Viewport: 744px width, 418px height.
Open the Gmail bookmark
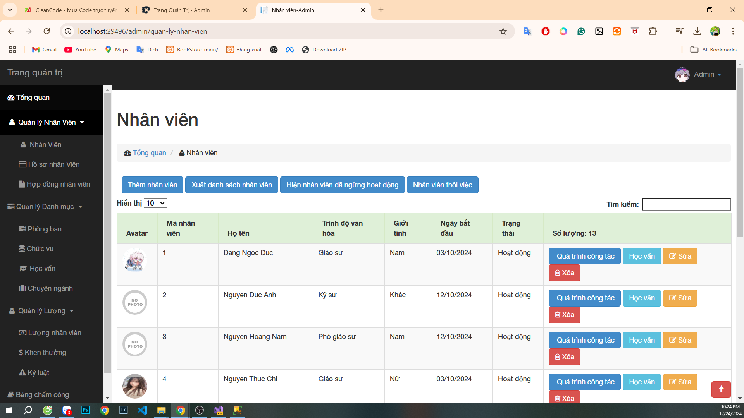(44, 50)
